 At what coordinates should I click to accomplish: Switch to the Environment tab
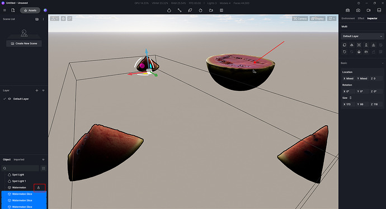pos(348,18)
